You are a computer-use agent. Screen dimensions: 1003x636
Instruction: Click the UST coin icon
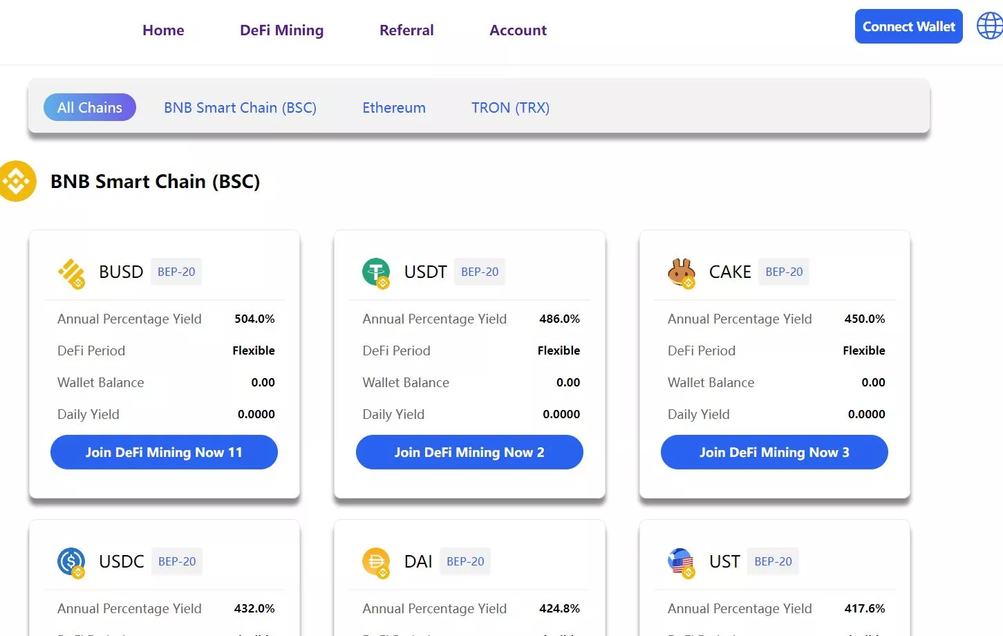(x=681, y=562)
